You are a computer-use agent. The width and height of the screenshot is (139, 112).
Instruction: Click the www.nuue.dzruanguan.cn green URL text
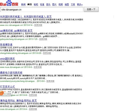12,67
